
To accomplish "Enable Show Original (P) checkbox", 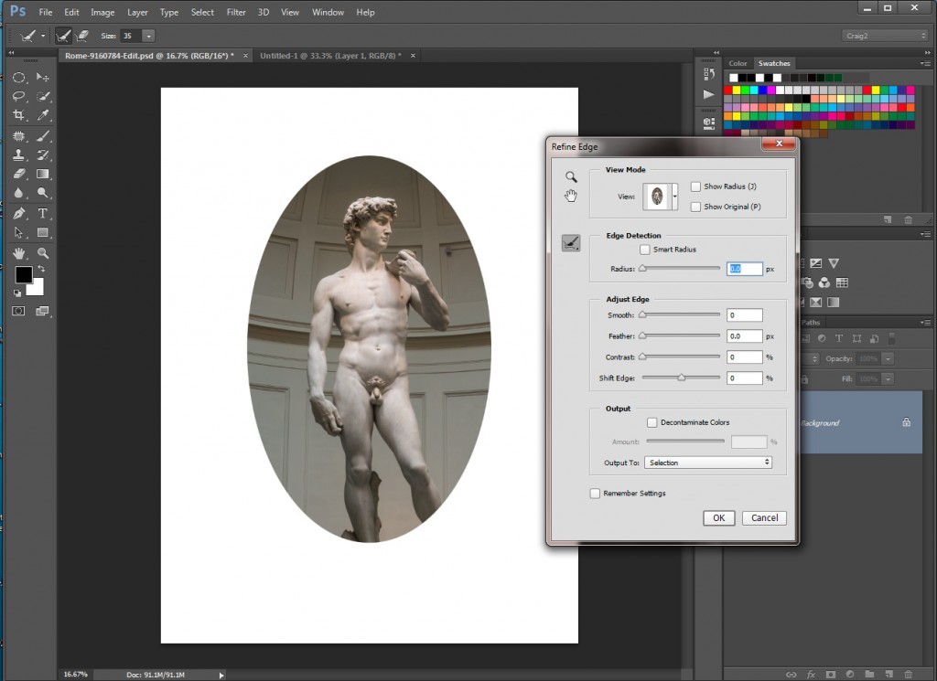I will coord(695,207).
